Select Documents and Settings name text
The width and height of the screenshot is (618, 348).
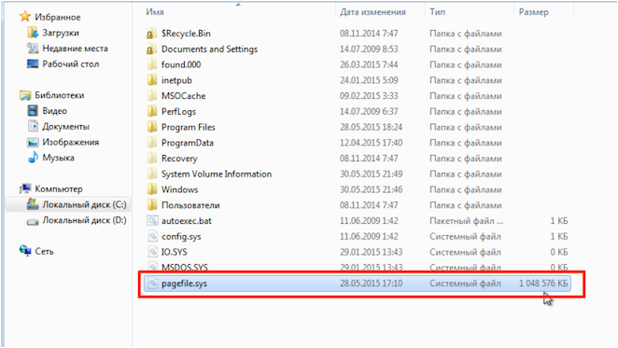pos(209,49)
